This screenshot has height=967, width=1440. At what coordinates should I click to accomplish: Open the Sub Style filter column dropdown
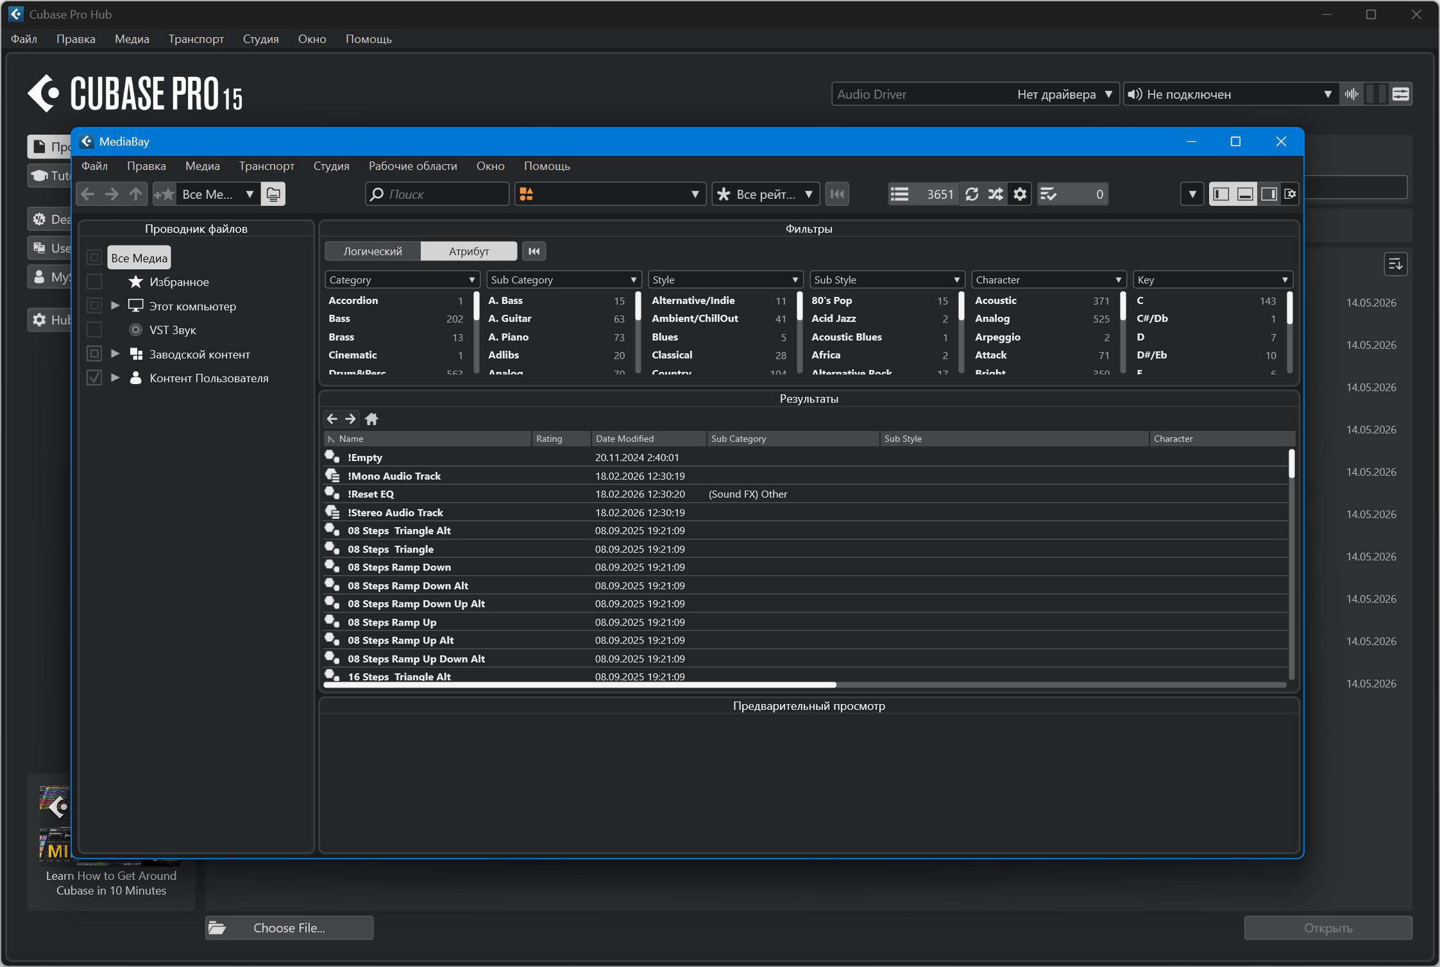point(887,280)
